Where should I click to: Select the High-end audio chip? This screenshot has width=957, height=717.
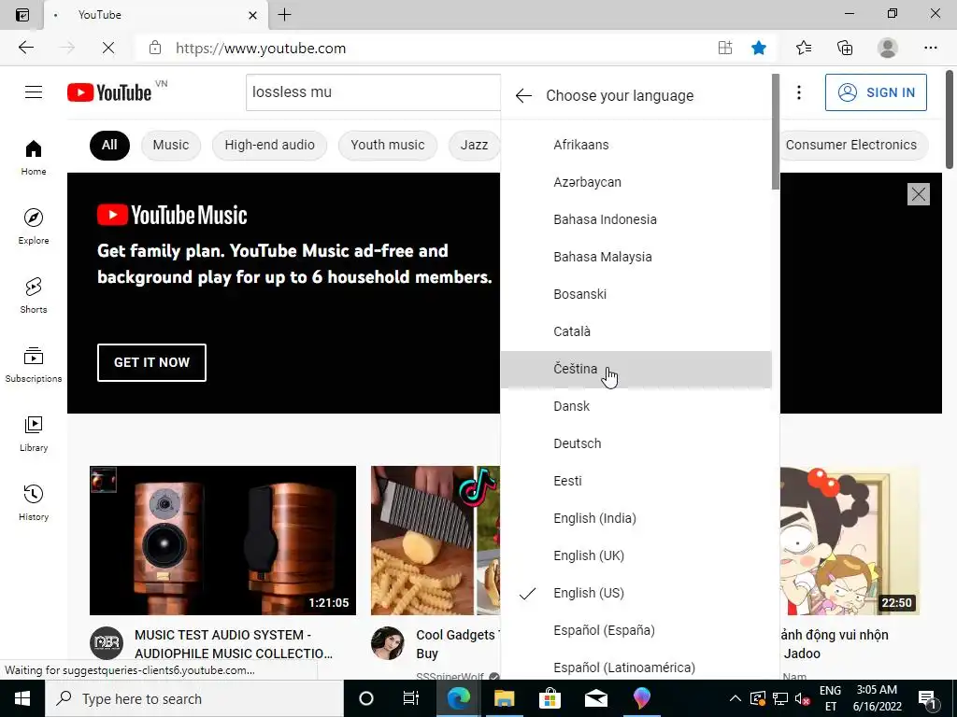point(270,145)
